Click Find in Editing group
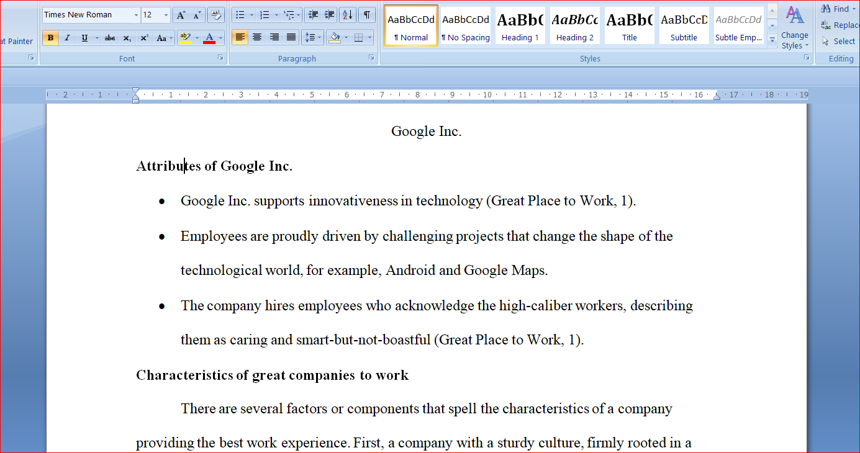The height and width of the screenshot is (453, 860). click(837, 9)
